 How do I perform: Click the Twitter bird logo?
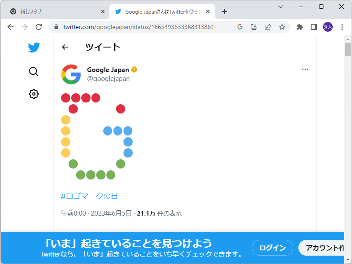pyautogui.click(x=34, y=47)
